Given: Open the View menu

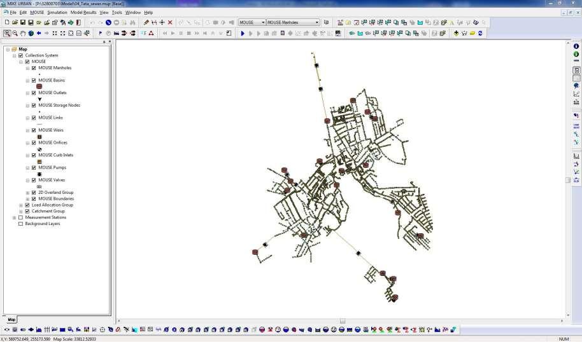Looking at the screenshot, I should click(104, 13).
